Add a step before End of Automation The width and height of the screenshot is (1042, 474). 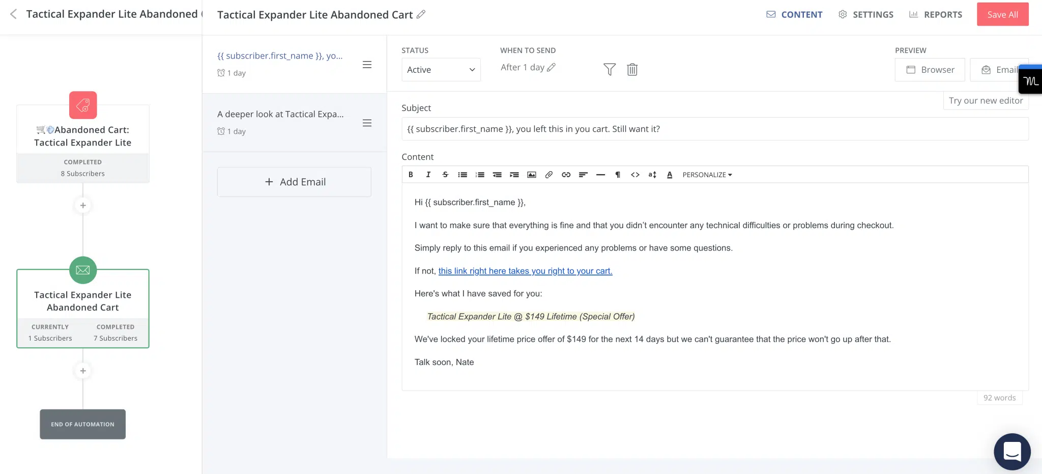83,371
